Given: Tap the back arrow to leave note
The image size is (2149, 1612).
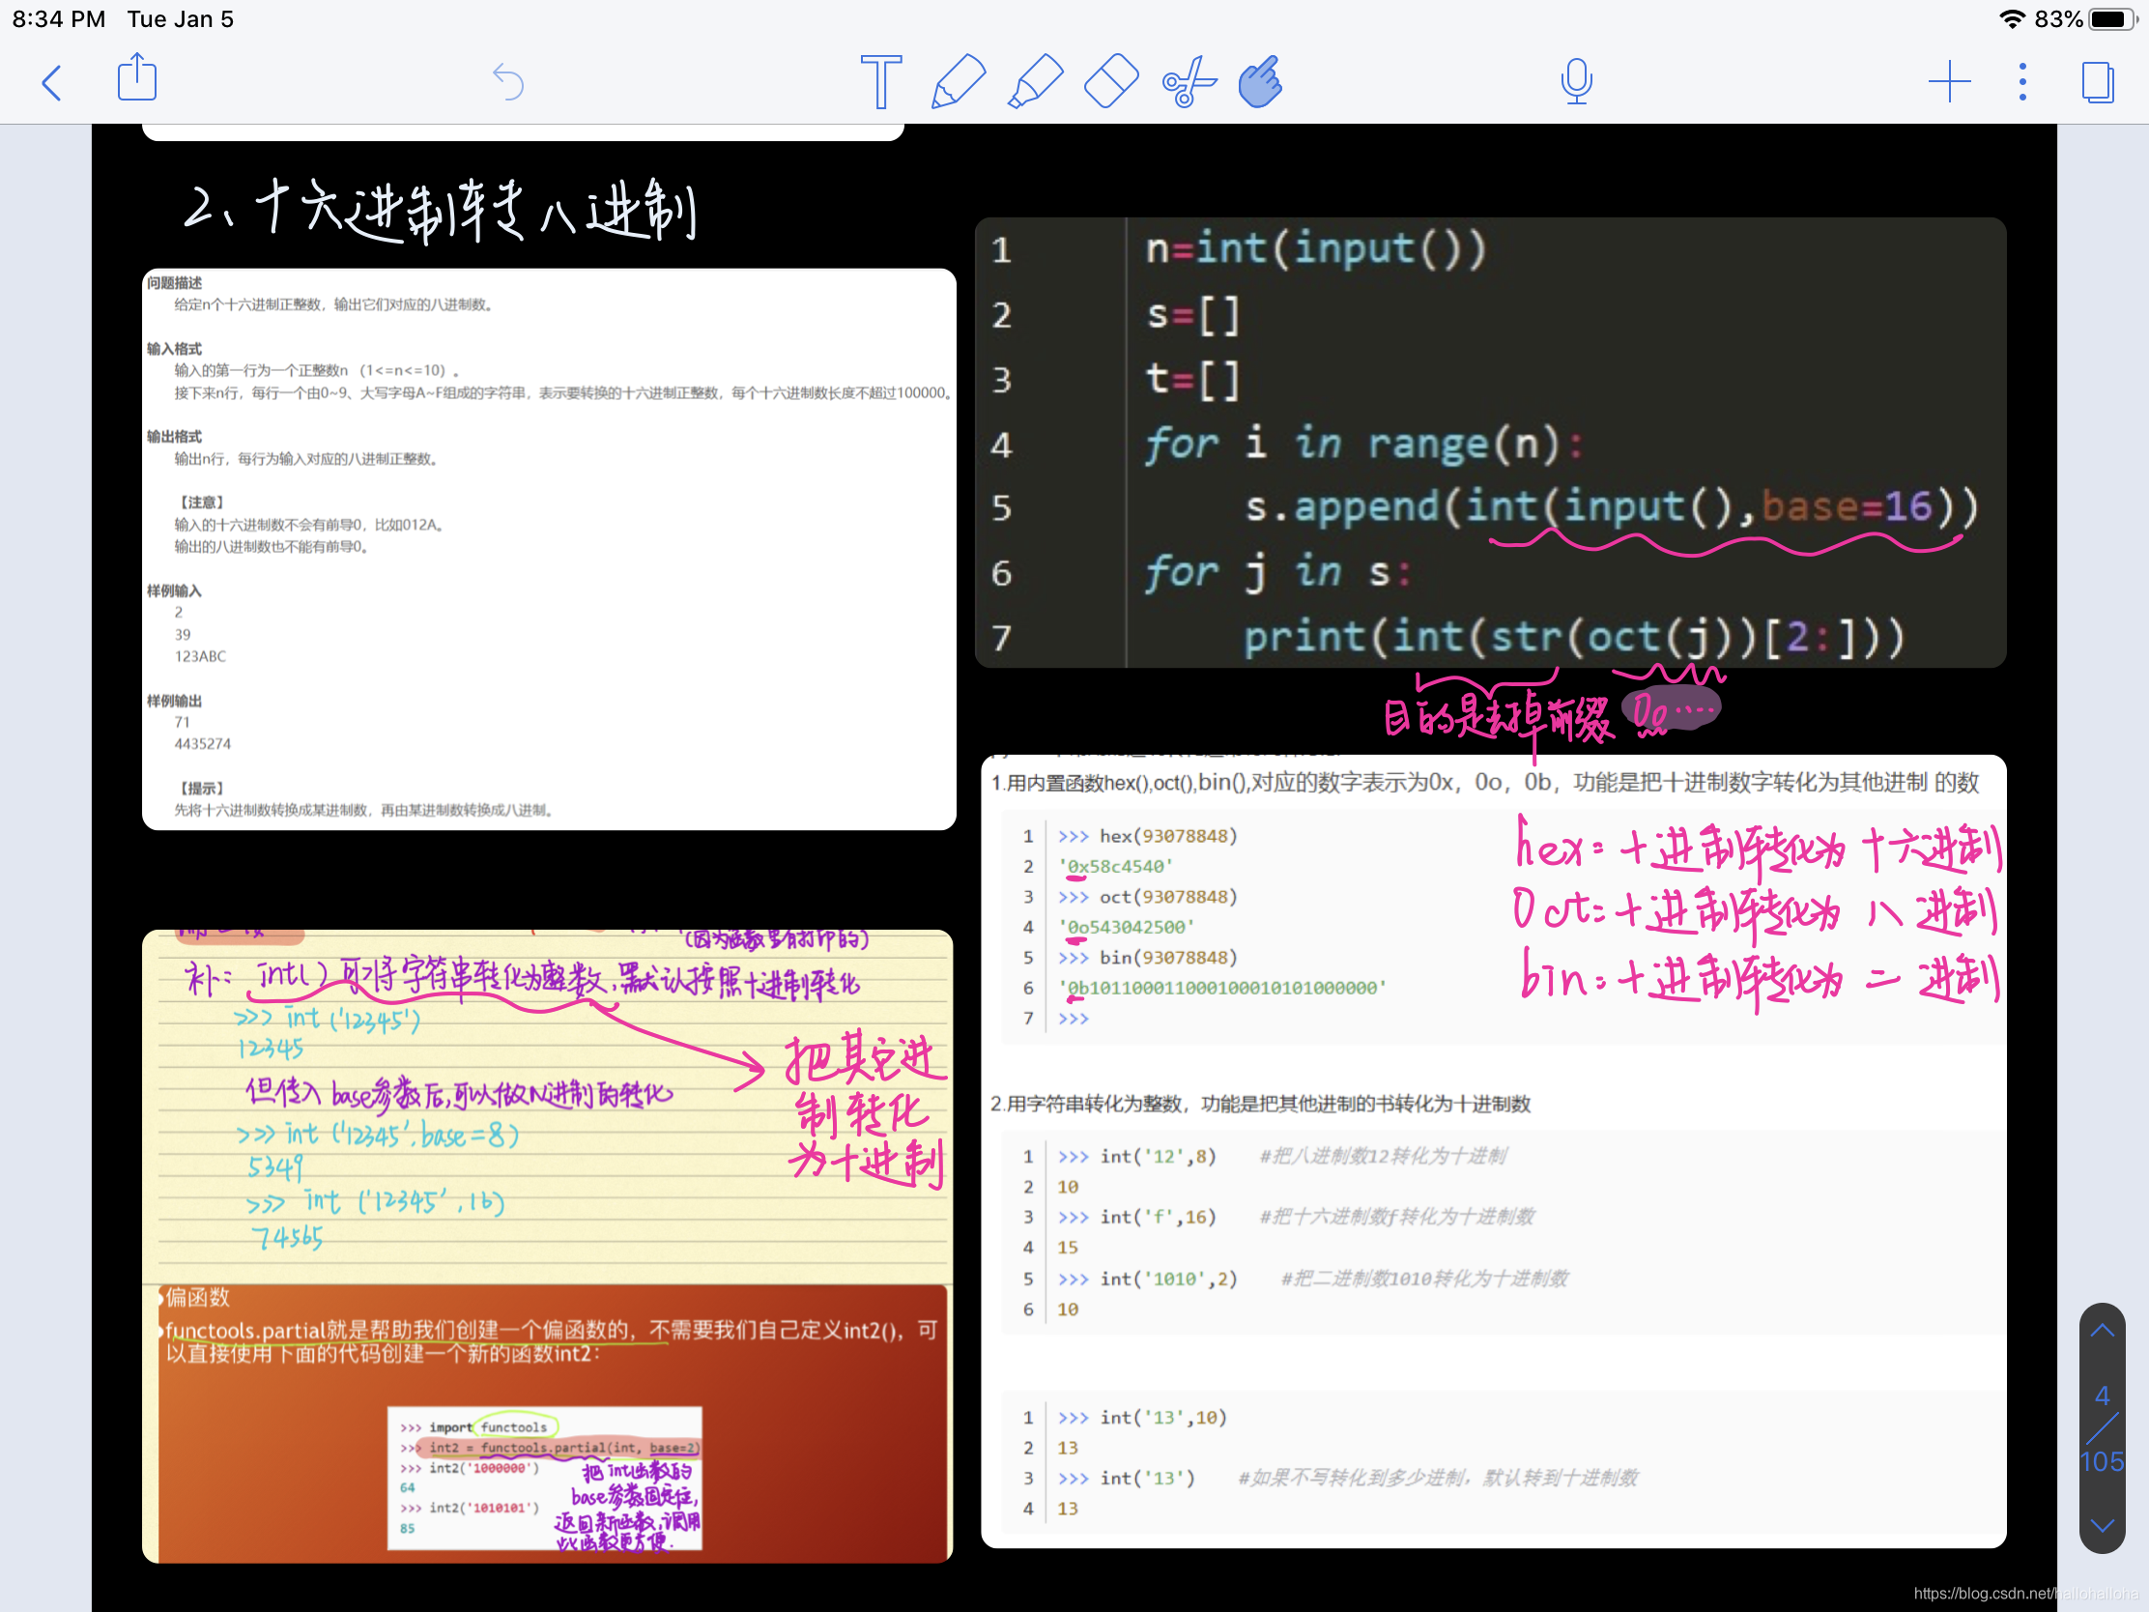Looking at the screenshot, I should [x=52, y=82].
